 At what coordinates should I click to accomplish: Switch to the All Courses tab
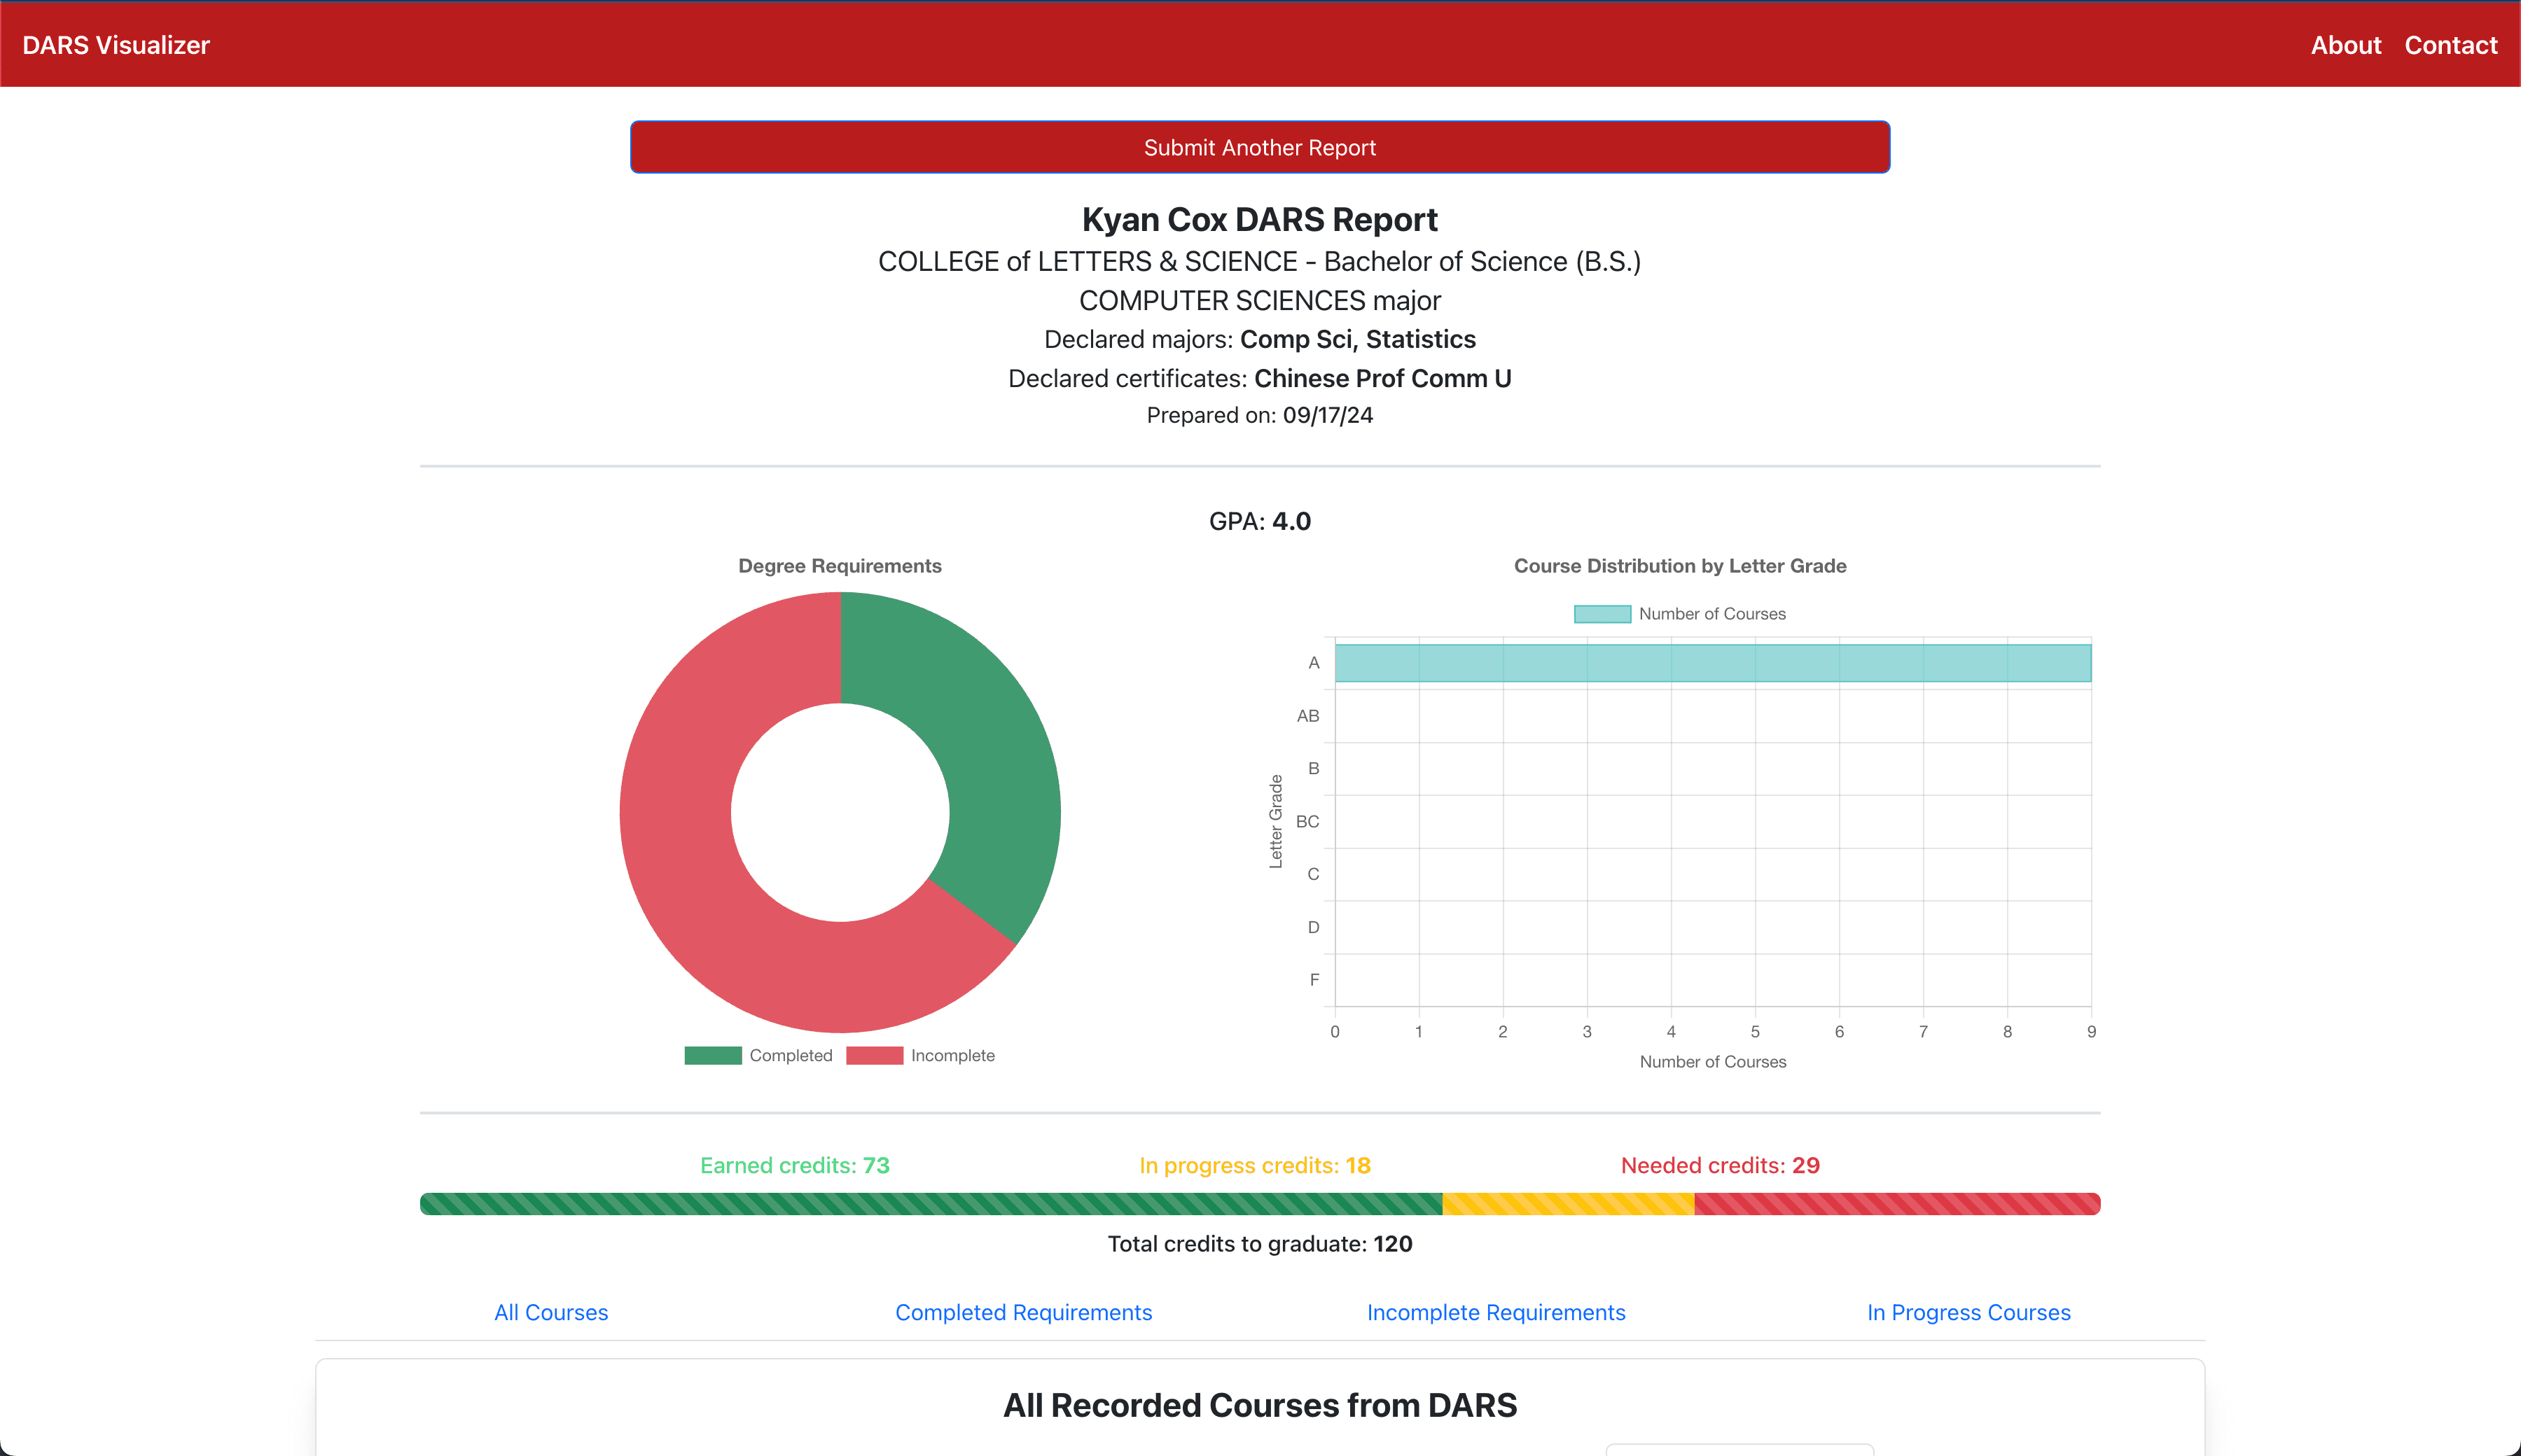[551, 1312]
